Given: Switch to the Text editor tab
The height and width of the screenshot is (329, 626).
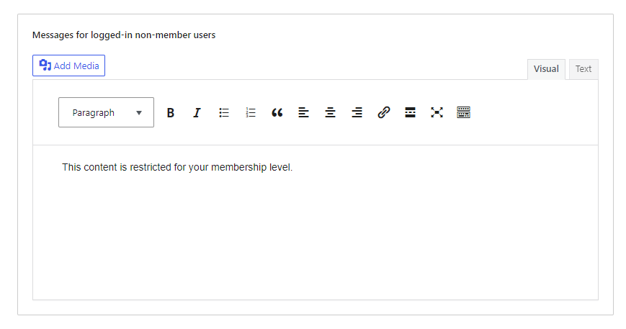Looking at the screenshot, I should click(583, 69).
